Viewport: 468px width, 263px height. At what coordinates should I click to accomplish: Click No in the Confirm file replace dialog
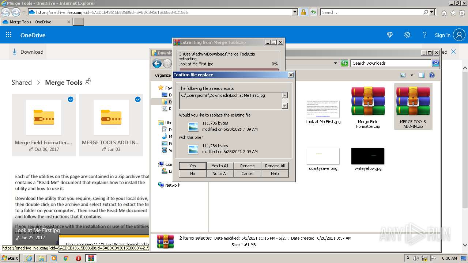[193, 174]
